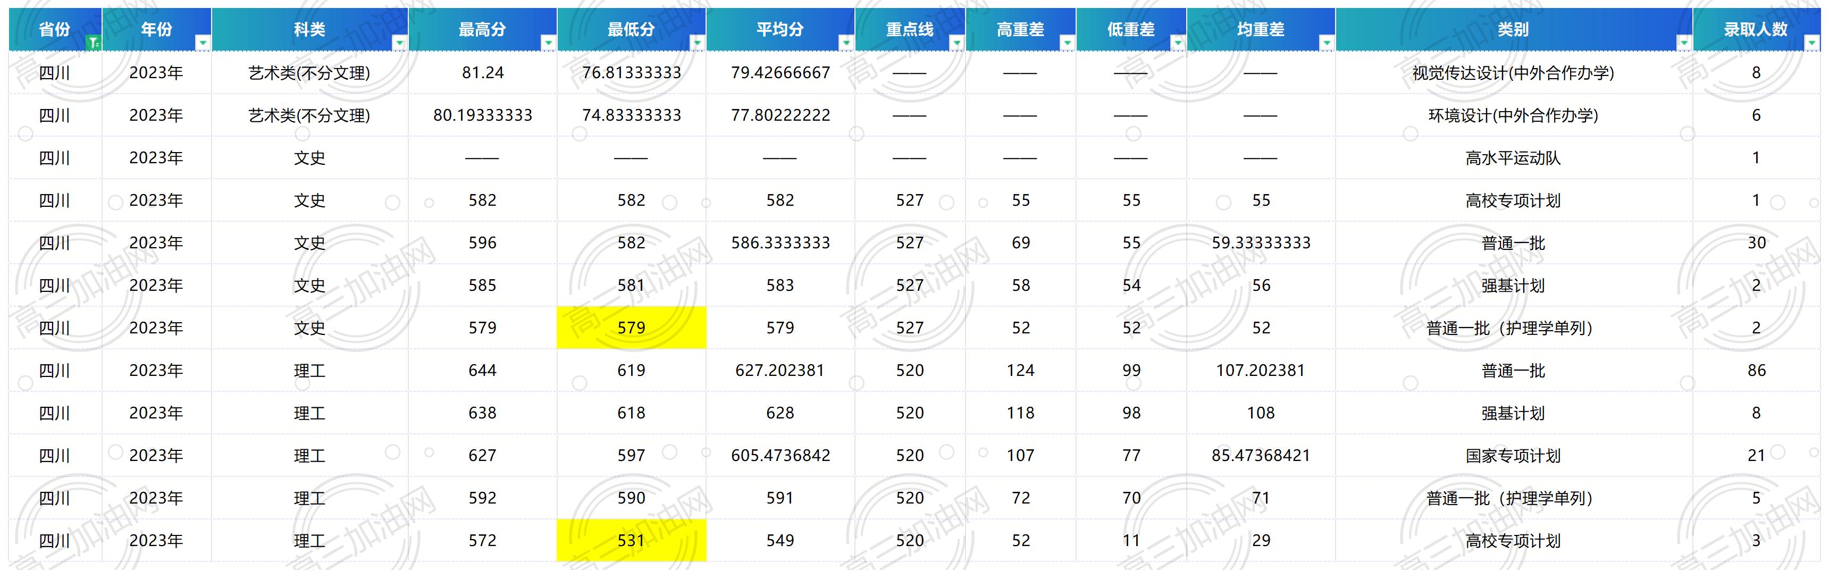Select the 类别 header cell
Viewport: 1829px width, 570px height.
click(x=1514, y=29)
